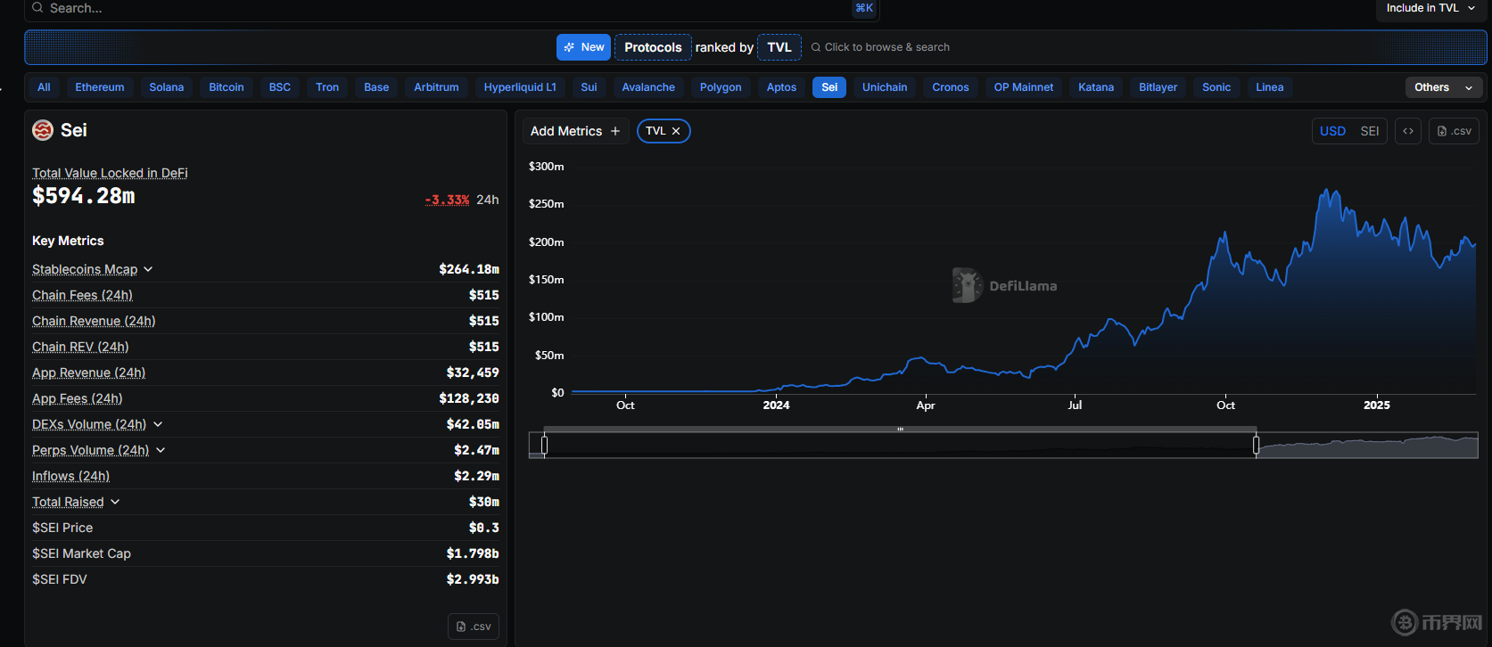Click the embed code icon button
This screenshot has height=647, width=1492.
[1408, 131]
